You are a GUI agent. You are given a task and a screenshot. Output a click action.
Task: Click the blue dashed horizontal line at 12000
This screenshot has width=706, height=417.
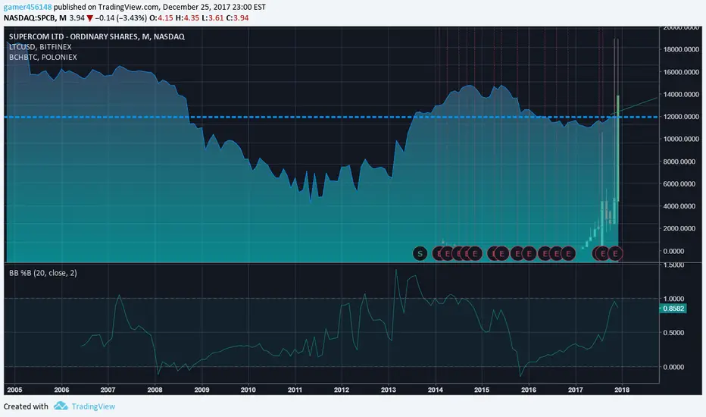point(331,118)
